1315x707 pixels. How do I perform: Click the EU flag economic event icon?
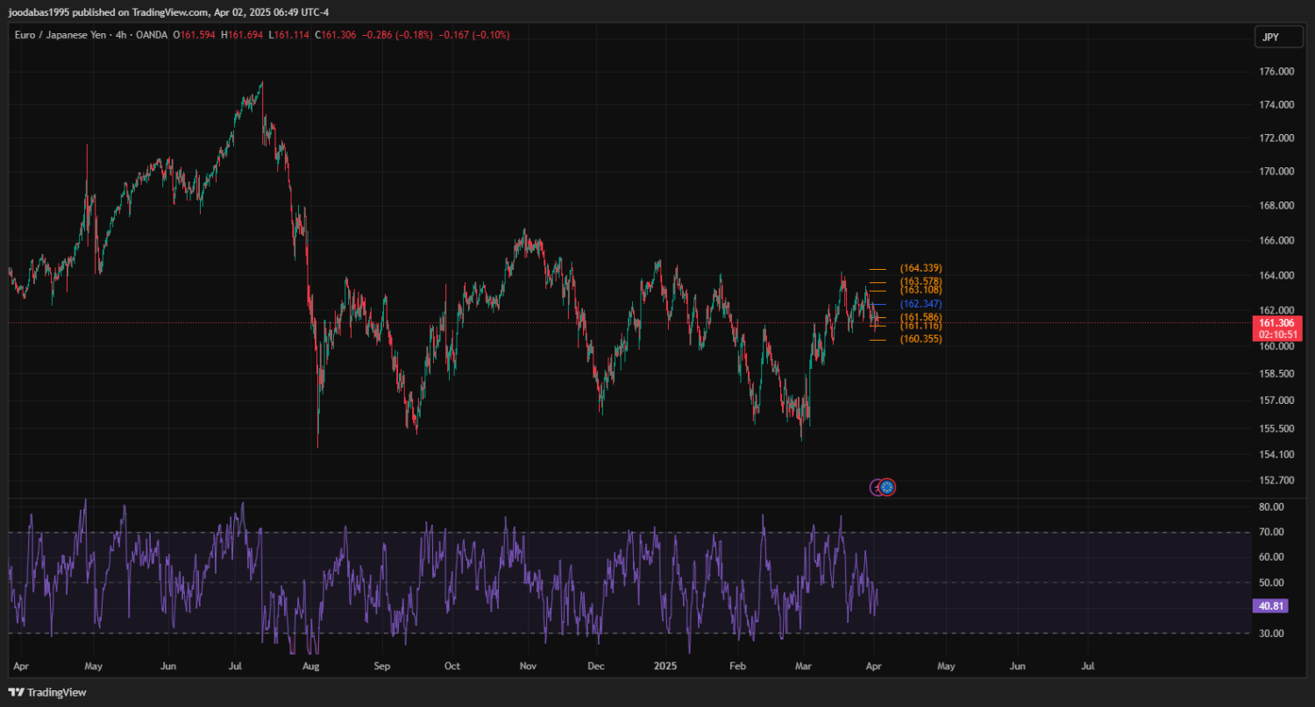[887, 487]
